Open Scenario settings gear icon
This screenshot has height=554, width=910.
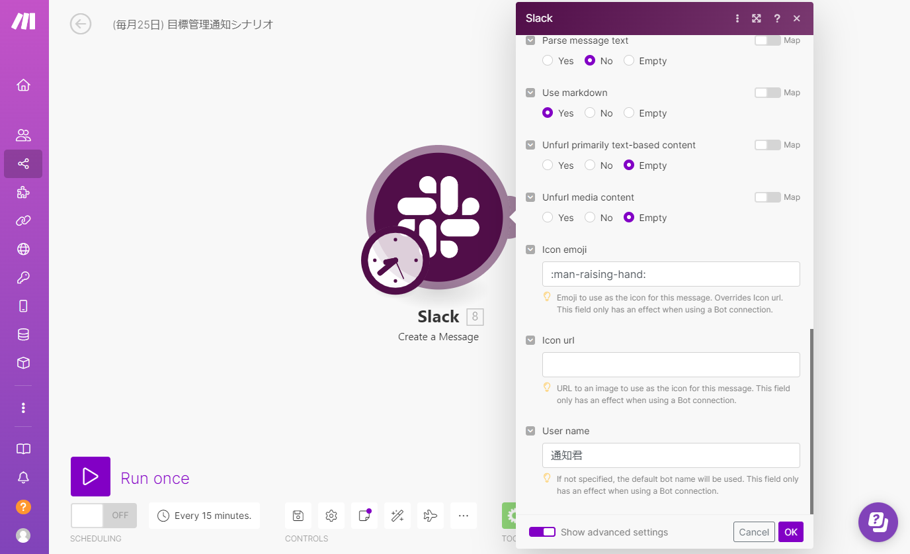tap(331, 516)
